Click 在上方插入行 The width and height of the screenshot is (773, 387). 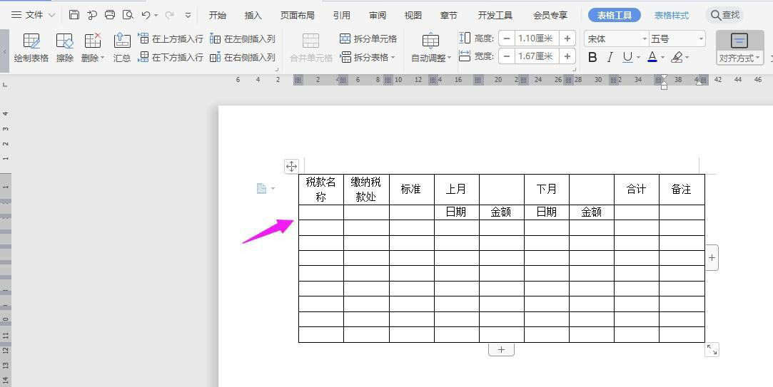pyautogui.click(x=171, y=38)
